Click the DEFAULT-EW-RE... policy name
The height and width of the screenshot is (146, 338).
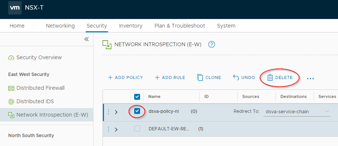(169, 129)
